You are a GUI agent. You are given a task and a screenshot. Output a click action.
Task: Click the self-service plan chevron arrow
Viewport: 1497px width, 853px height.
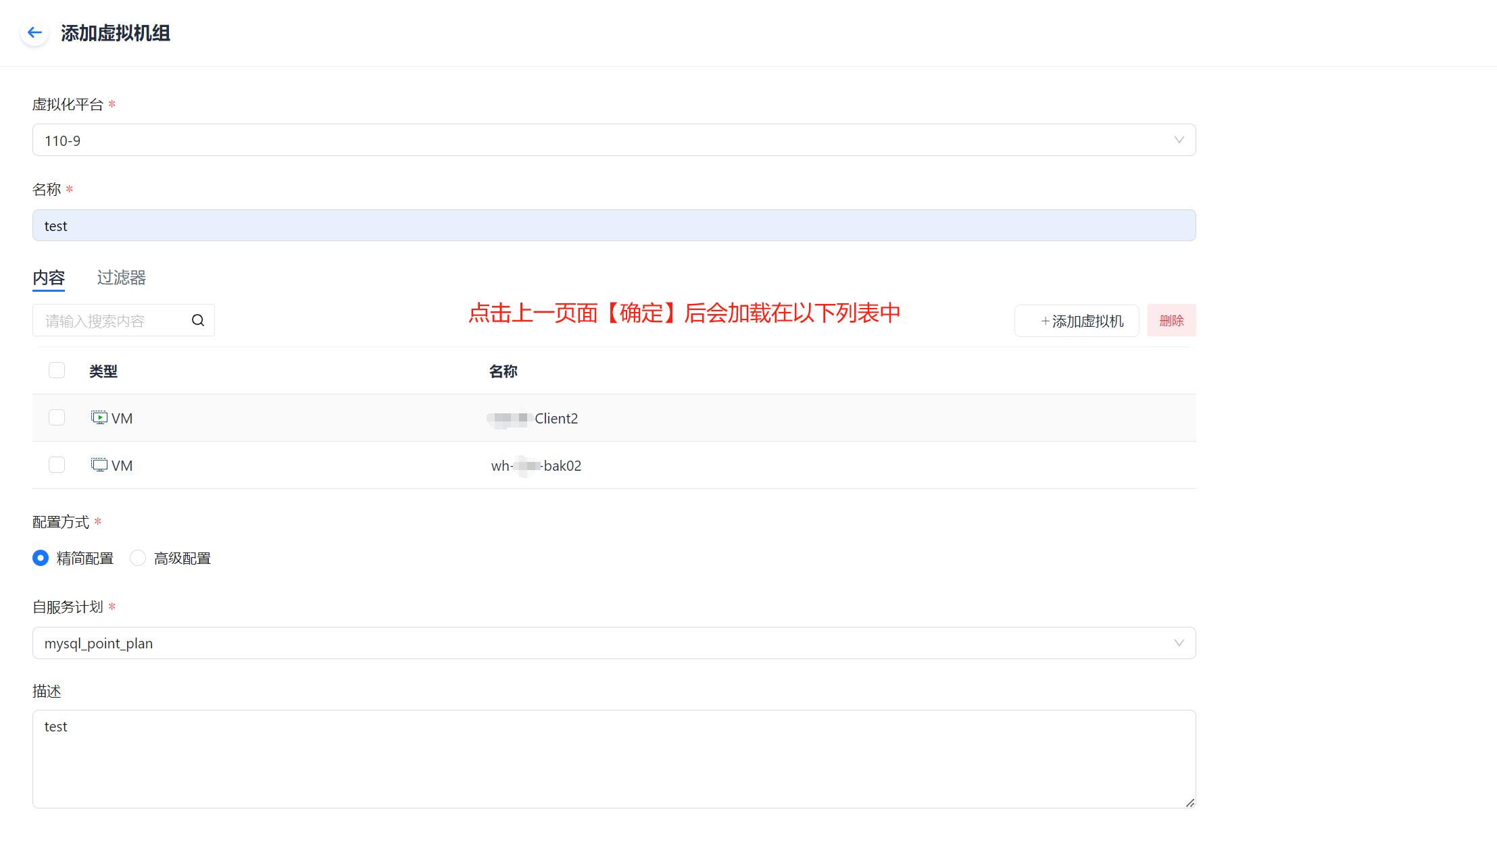pyautogui.click(x=1179, y=643)
